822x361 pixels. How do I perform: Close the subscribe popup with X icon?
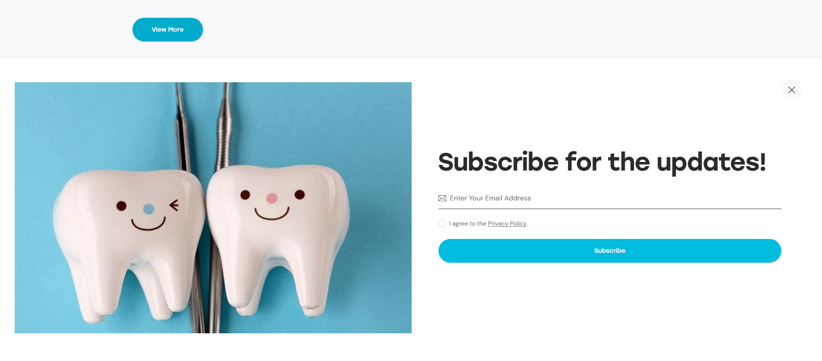tap(791, 90)
